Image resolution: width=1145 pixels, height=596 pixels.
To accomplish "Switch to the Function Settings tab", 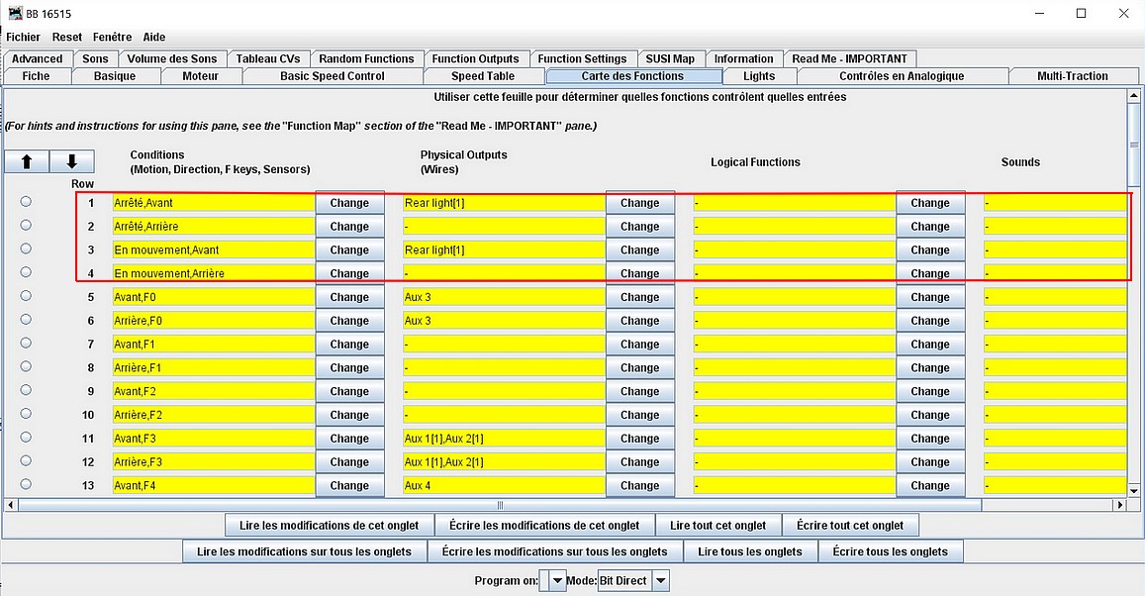I will point(582,59).
